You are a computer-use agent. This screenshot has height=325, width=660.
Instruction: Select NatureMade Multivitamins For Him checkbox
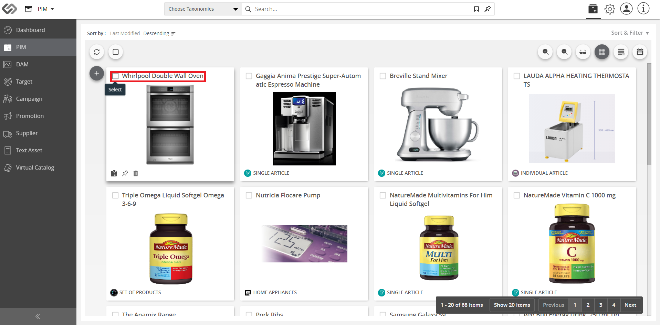tap(383, 195)
